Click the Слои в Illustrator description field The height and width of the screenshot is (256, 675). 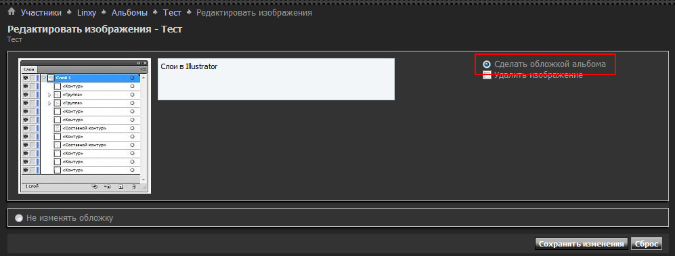click(x=276, y=79)
